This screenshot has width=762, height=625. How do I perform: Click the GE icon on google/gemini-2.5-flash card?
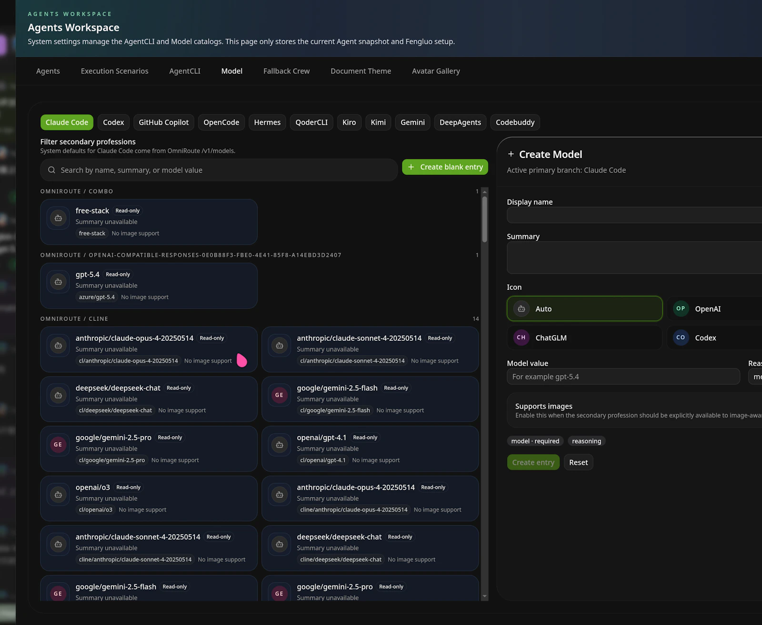[x=279, y=395]
